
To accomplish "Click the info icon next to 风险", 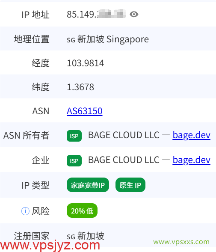I will 25,211.
